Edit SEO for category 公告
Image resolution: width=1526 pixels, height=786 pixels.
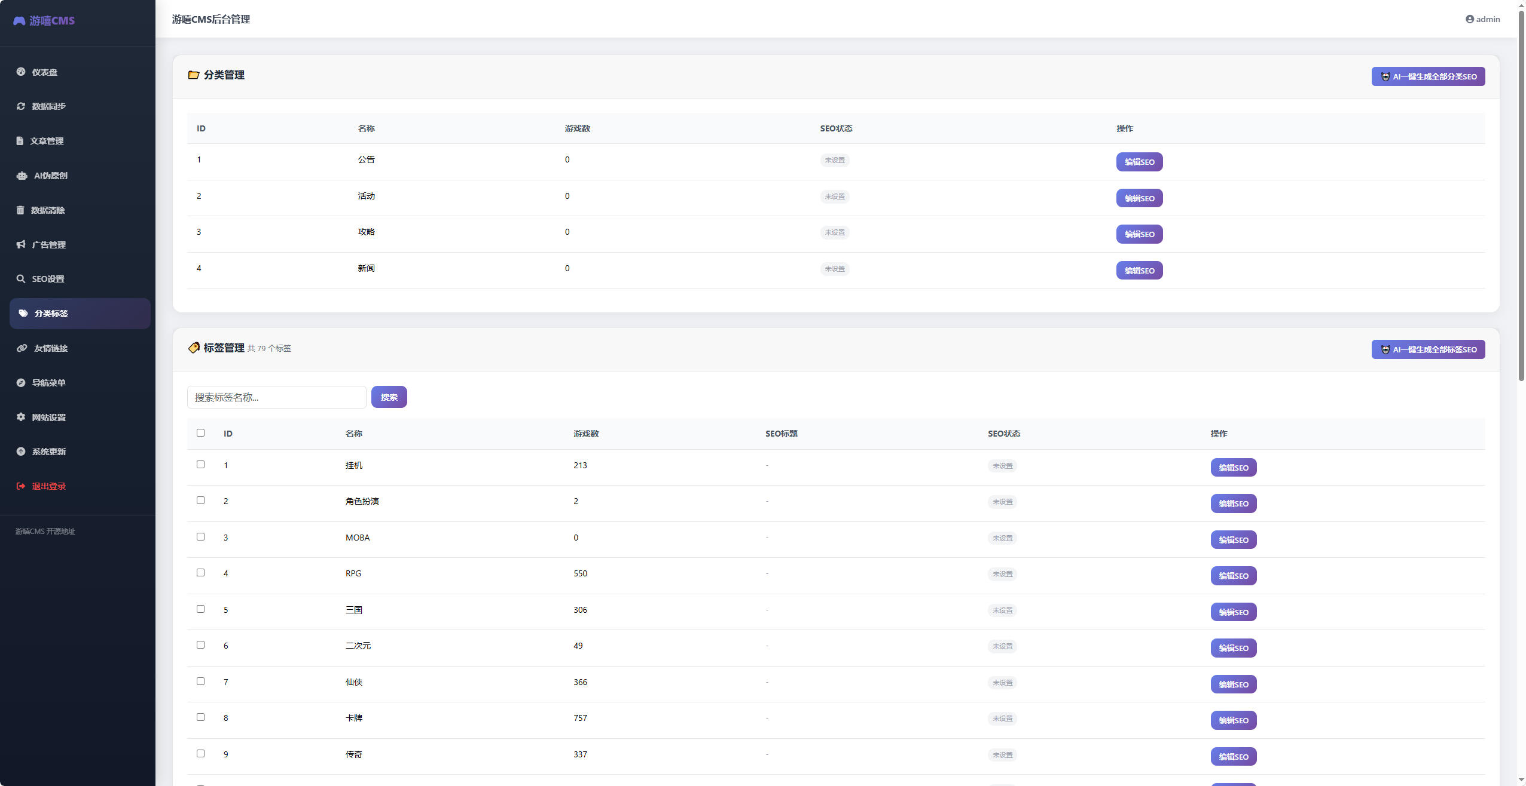click(x=1139, y=162)
